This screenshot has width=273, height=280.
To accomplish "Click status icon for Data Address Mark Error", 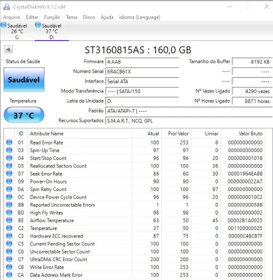I will tap(9, 274).
